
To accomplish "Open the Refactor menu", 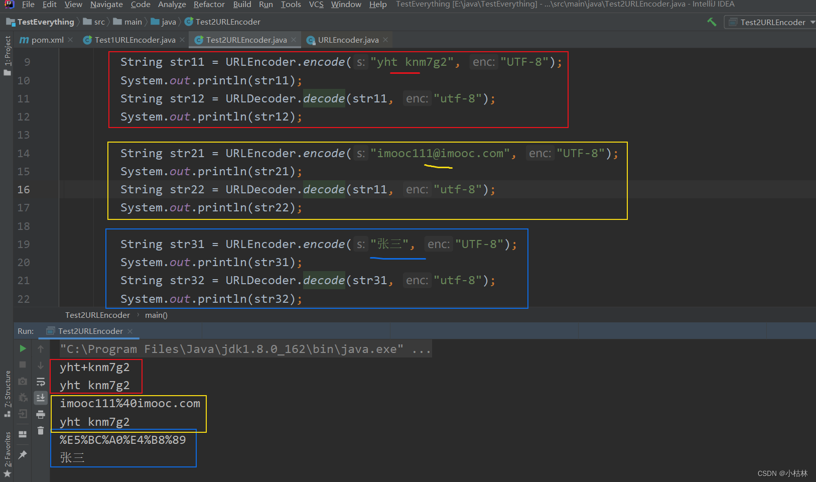I will click(209, 5).
